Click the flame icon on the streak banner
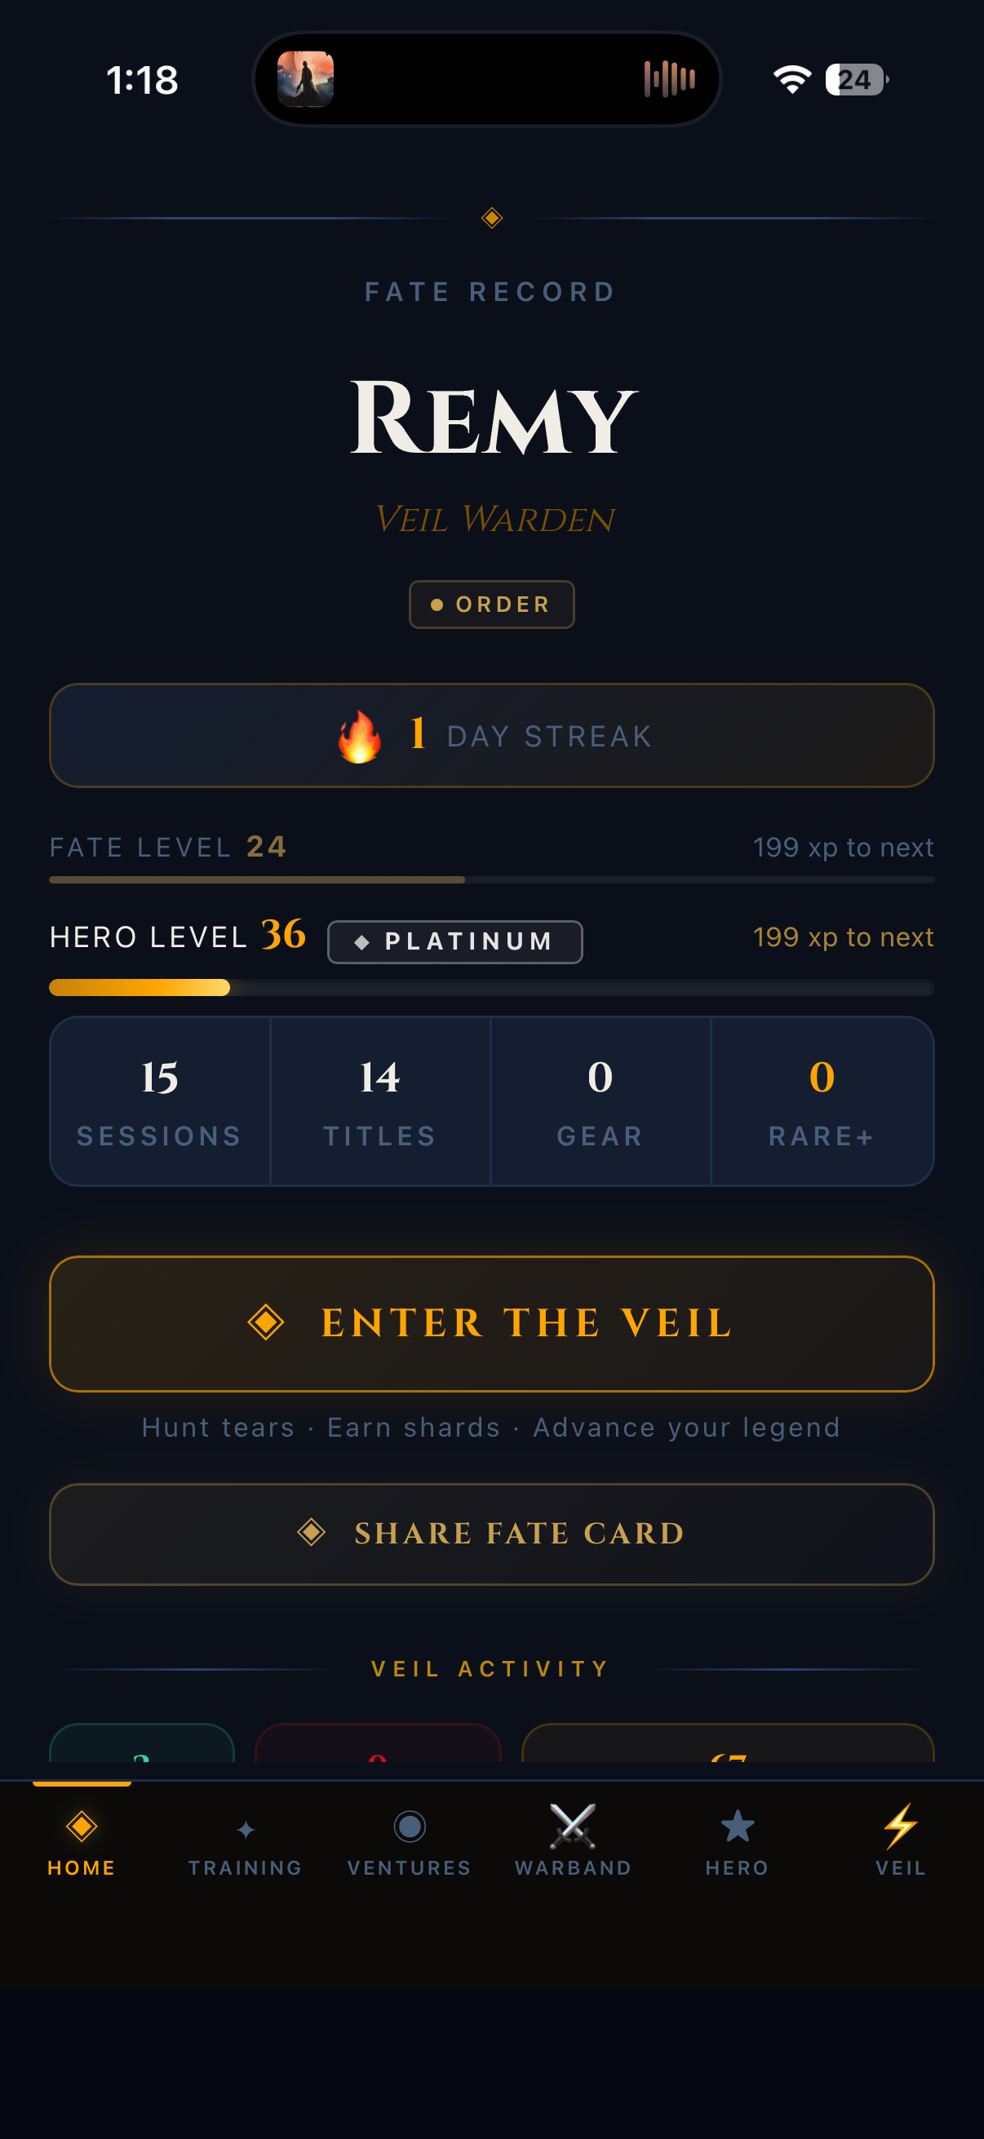The height and width of the screenshot is (2139, 984). coord(359,736)
